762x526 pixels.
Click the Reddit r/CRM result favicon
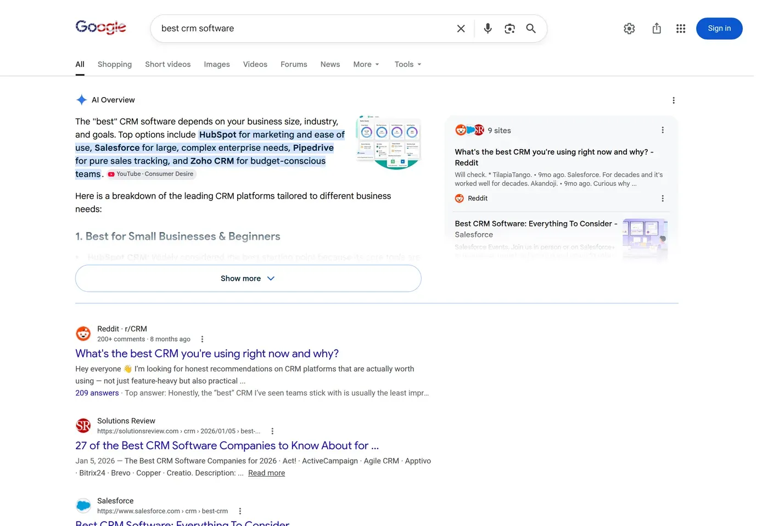83,333
